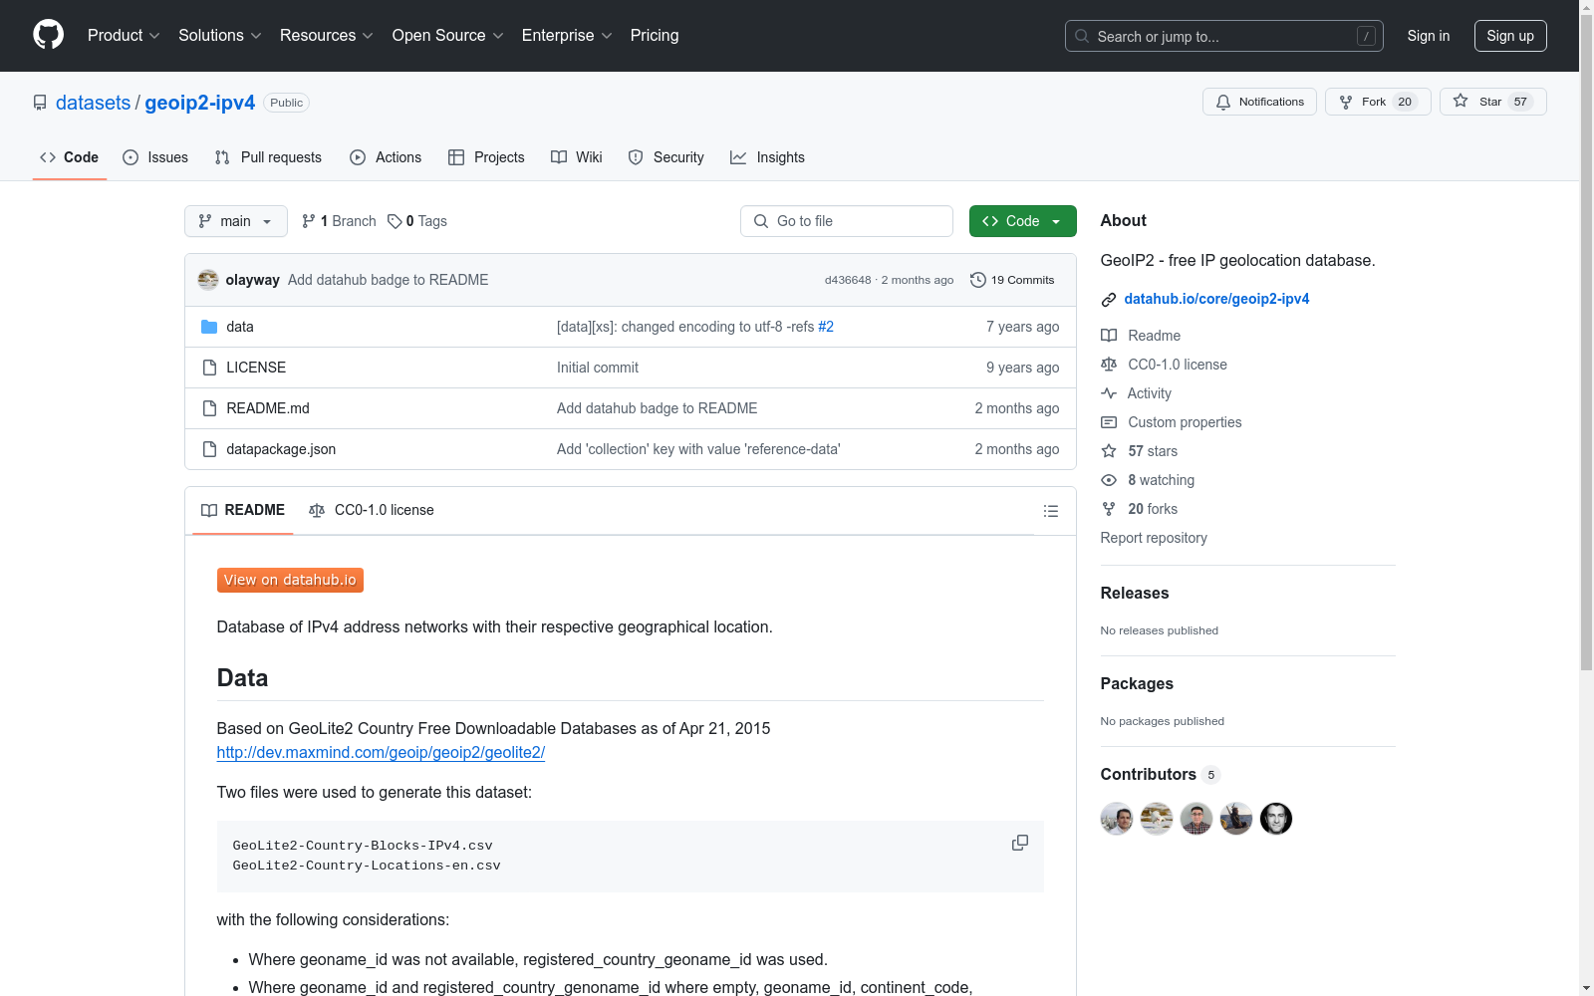Click the commit history clock icon
Image resolution: width=1594 pixels, height=996 pixels.
(977, 280)
